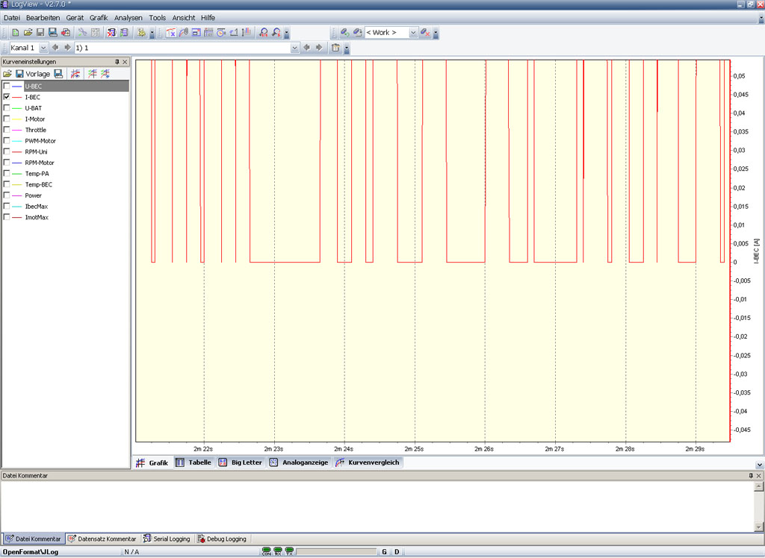Enable the Throttle curve checkbox
The height and width of the screenshot is (558, 765).
point(7,130)
